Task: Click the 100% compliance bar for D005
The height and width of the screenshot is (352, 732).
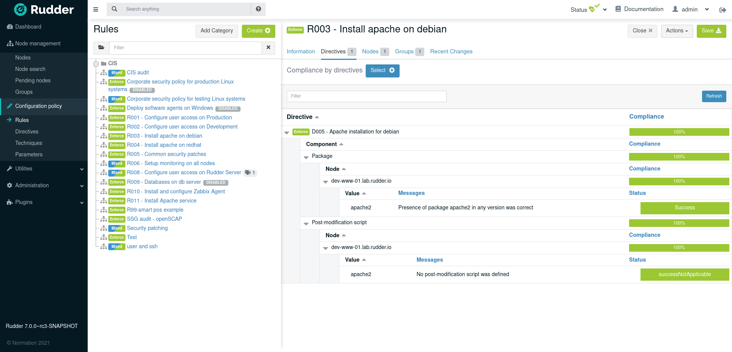Action: pyautogui.click(x=679, y=132)
